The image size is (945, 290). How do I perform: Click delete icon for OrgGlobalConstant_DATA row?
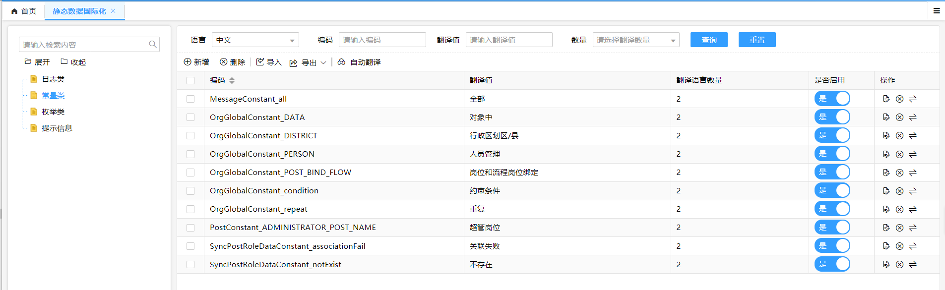coord(899,117)
